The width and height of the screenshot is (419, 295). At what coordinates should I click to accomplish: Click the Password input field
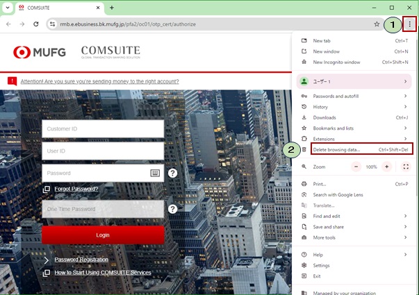point(103,173)
